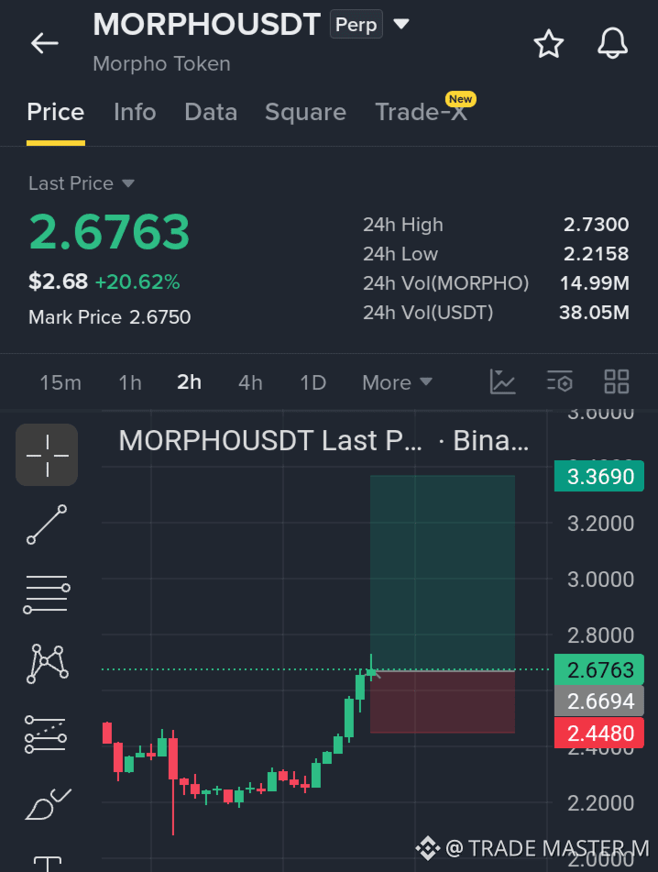Select the brush drawing tool
Screen dimensions: 658x872
[x=48, y=805]
